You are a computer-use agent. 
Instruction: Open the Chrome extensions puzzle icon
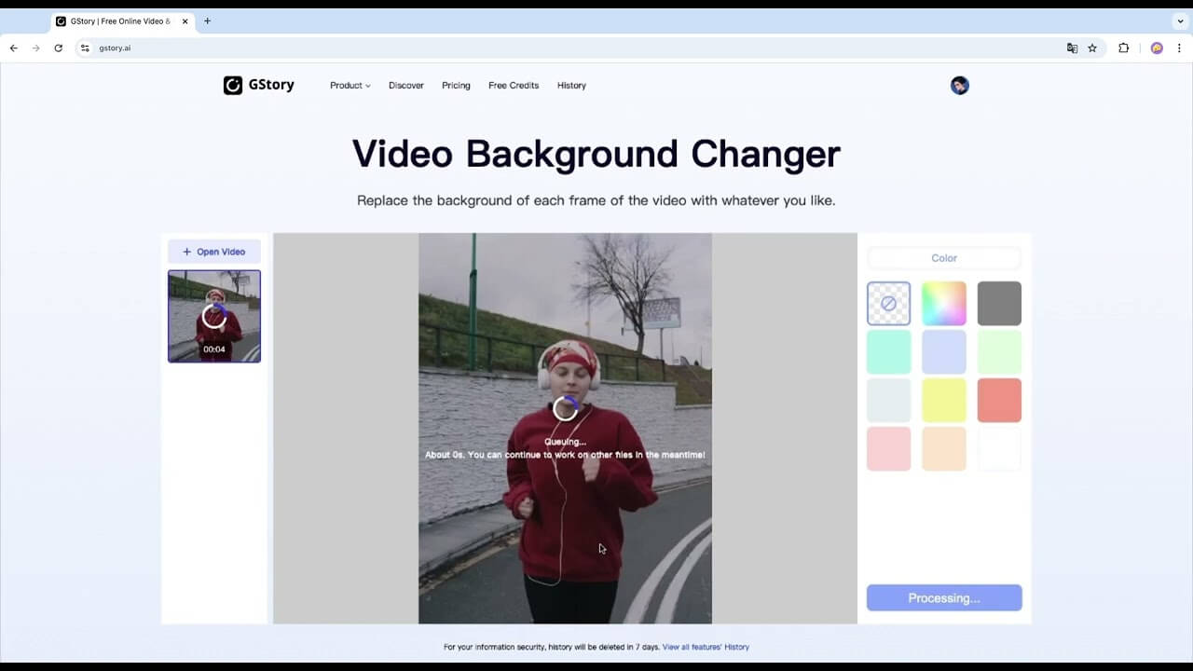[x=1123, y=48]
